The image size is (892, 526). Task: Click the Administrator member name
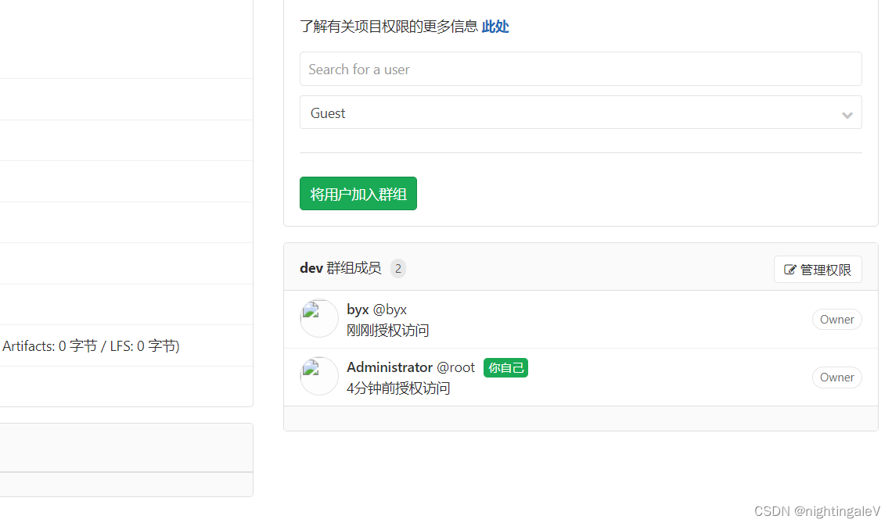pos(390,367)
